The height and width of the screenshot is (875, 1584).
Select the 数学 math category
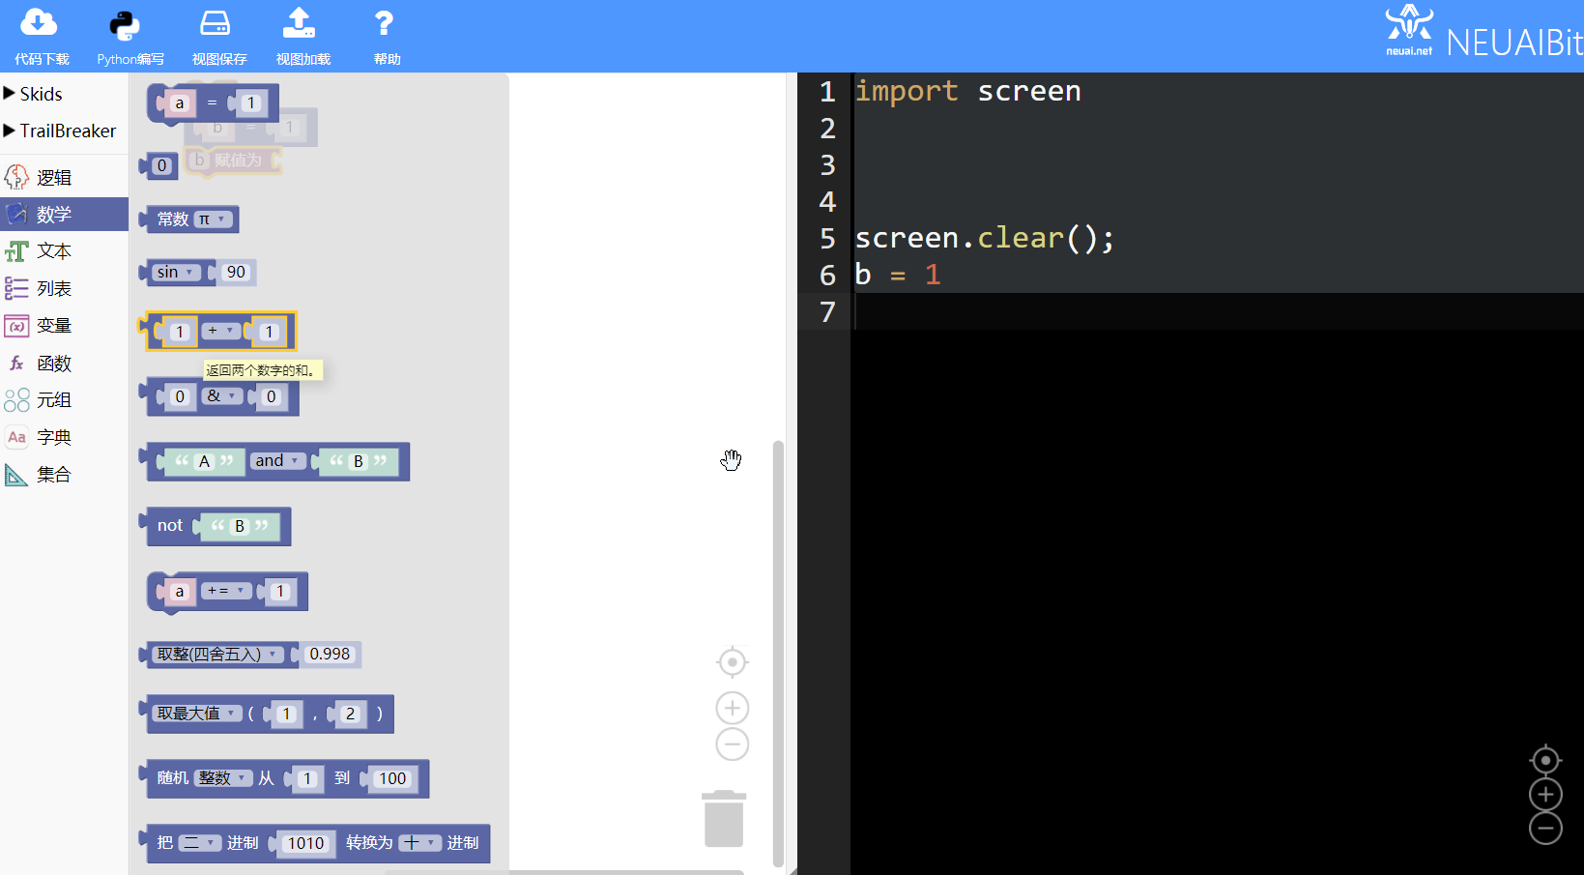(64, 215)
